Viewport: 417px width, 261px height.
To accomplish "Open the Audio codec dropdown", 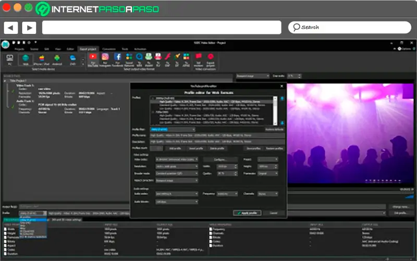I will point(177,194).
